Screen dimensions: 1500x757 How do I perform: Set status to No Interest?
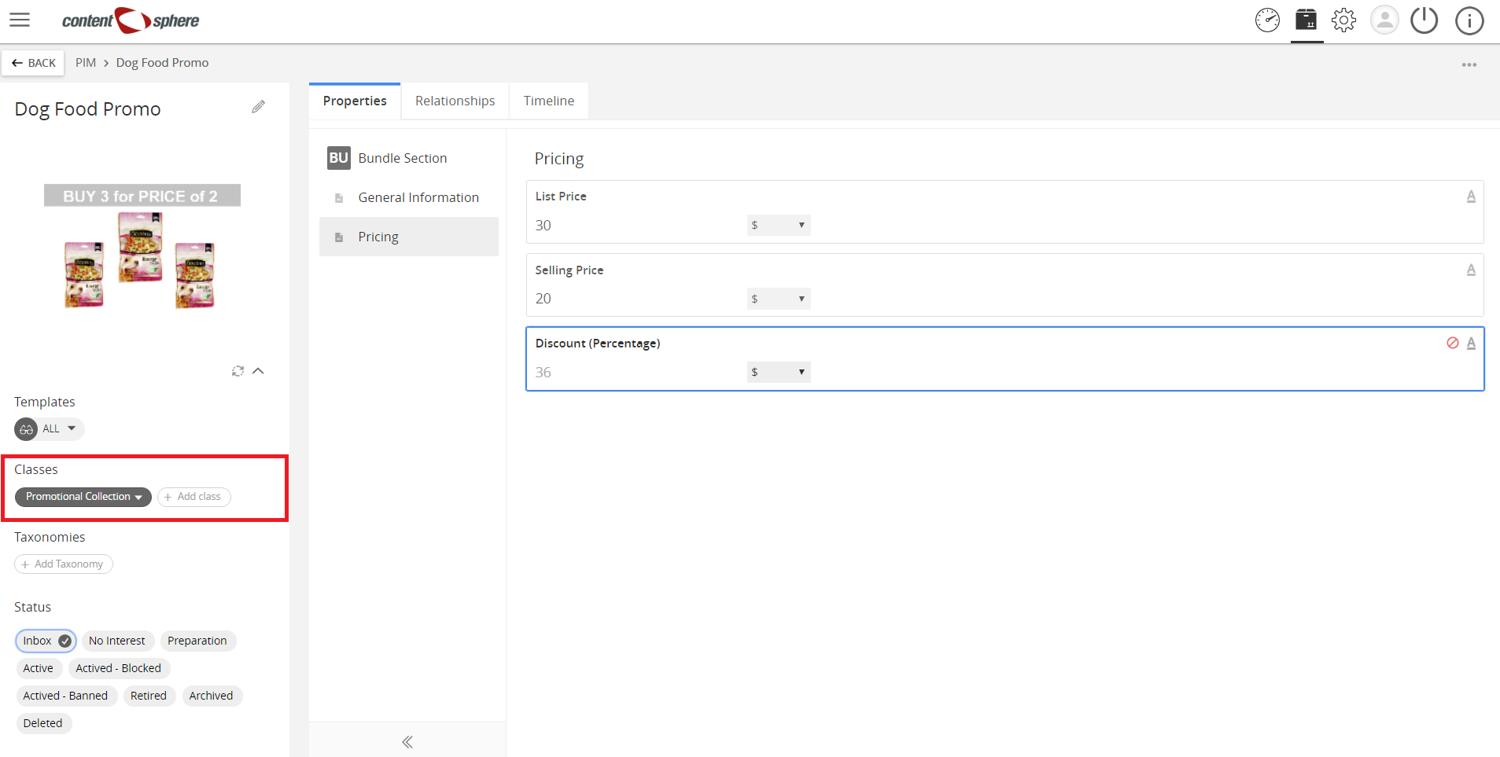tap(117, 641)
